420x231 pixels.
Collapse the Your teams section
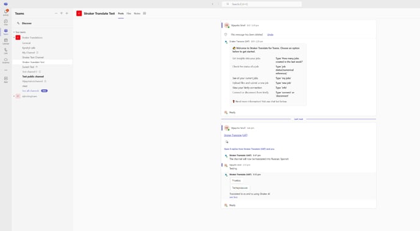click(x=14, y=32)
